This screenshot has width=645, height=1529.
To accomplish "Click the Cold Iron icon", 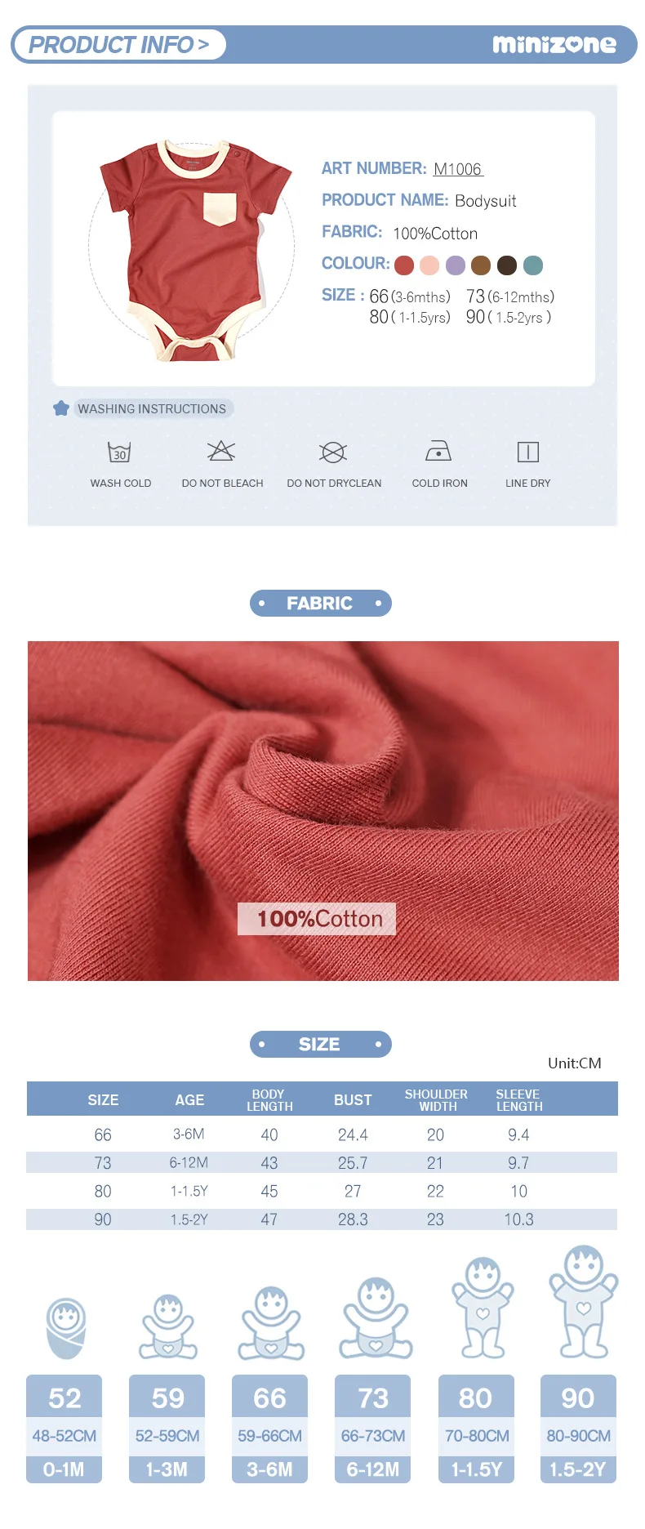I will click(438, 451).
